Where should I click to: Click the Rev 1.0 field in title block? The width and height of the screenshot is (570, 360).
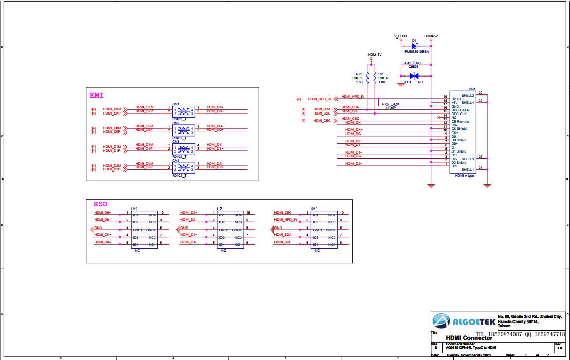(559, 348)
